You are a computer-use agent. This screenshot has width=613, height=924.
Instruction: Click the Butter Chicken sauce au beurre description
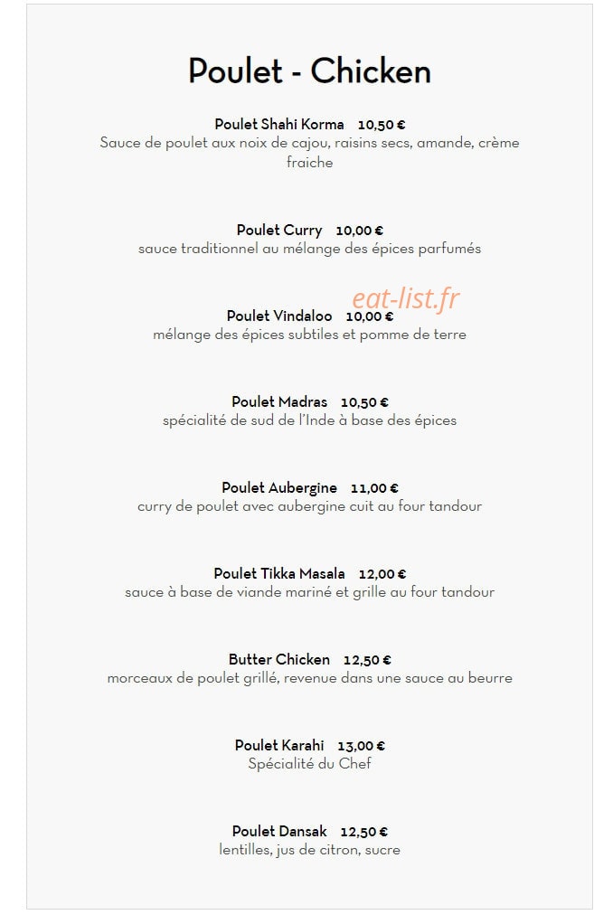pyautogui.click(x=309, y=678)
